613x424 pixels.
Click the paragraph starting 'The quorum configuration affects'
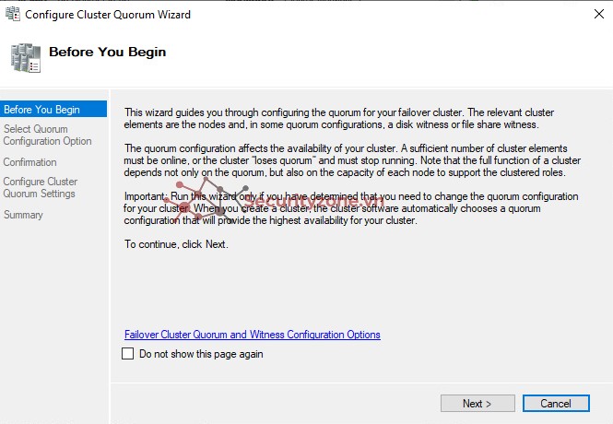point(352,160)
